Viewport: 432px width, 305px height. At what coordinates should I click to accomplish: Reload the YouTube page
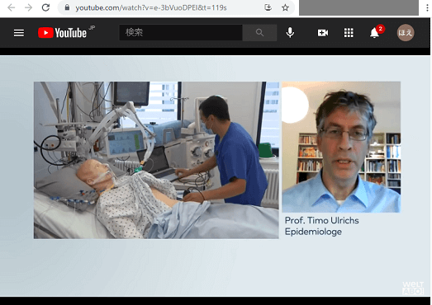pyautogui.click(x=45, y=7)
